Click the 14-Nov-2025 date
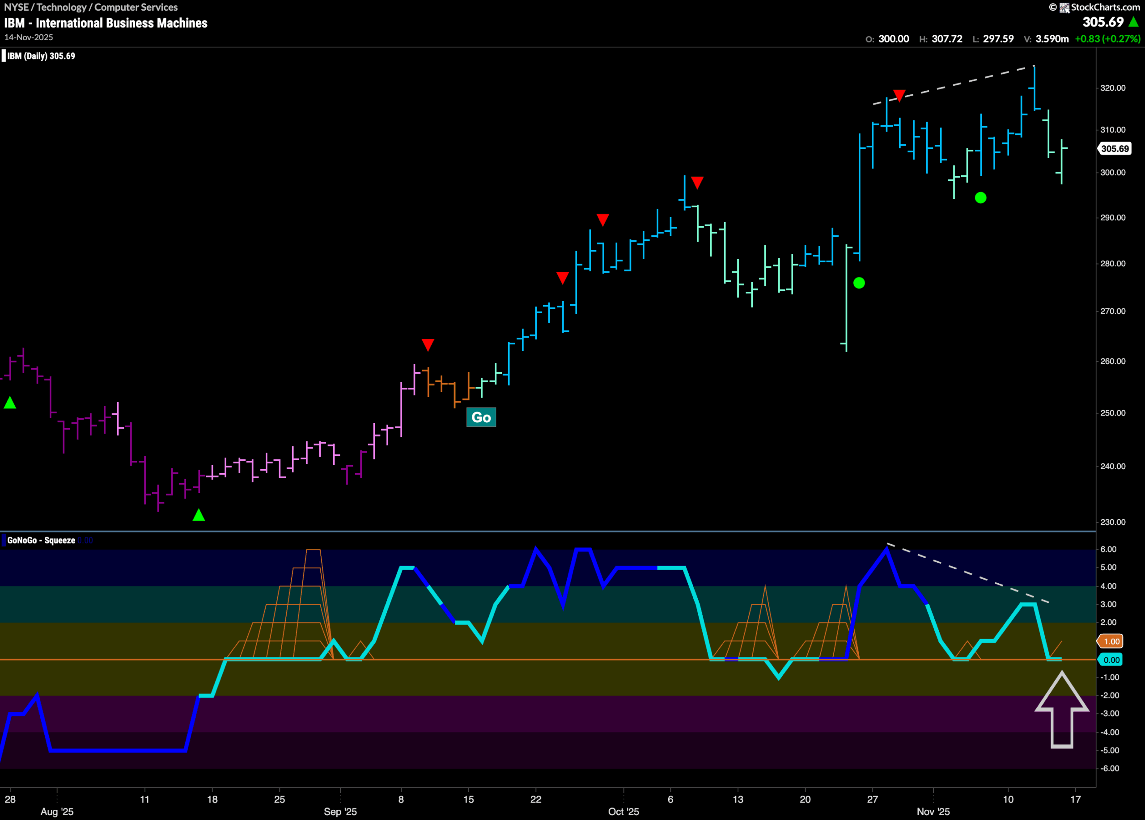The image size is (1145, 820). 29,38
